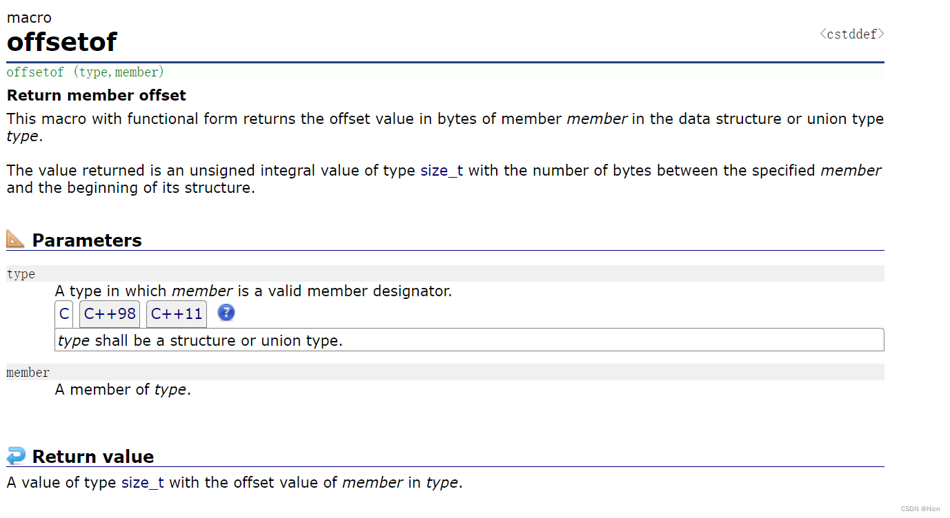The width and height of the screenshot is (950, 518).
Task: Click the ruler icon beside Parameters
Action: [x=15, y=239]
